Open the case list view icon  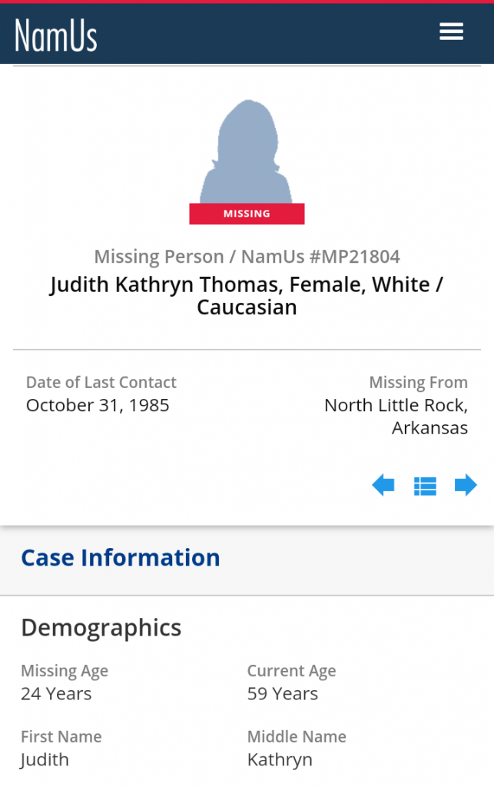point(425,486)
